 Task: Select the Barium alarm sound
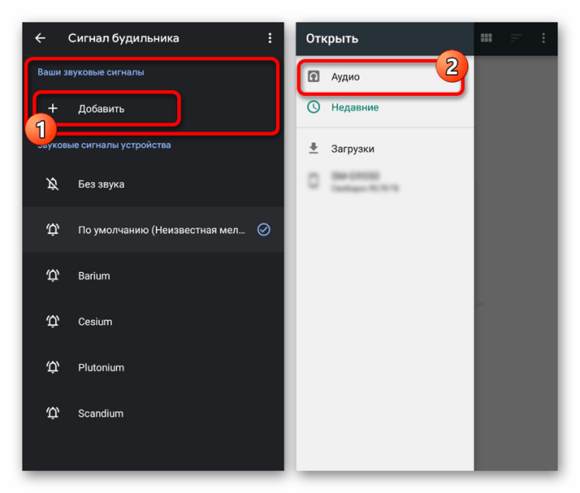point(94,275)
